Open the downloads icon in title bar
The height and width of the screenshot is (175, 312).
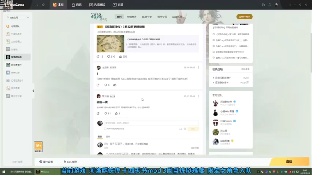pos(269,5)
